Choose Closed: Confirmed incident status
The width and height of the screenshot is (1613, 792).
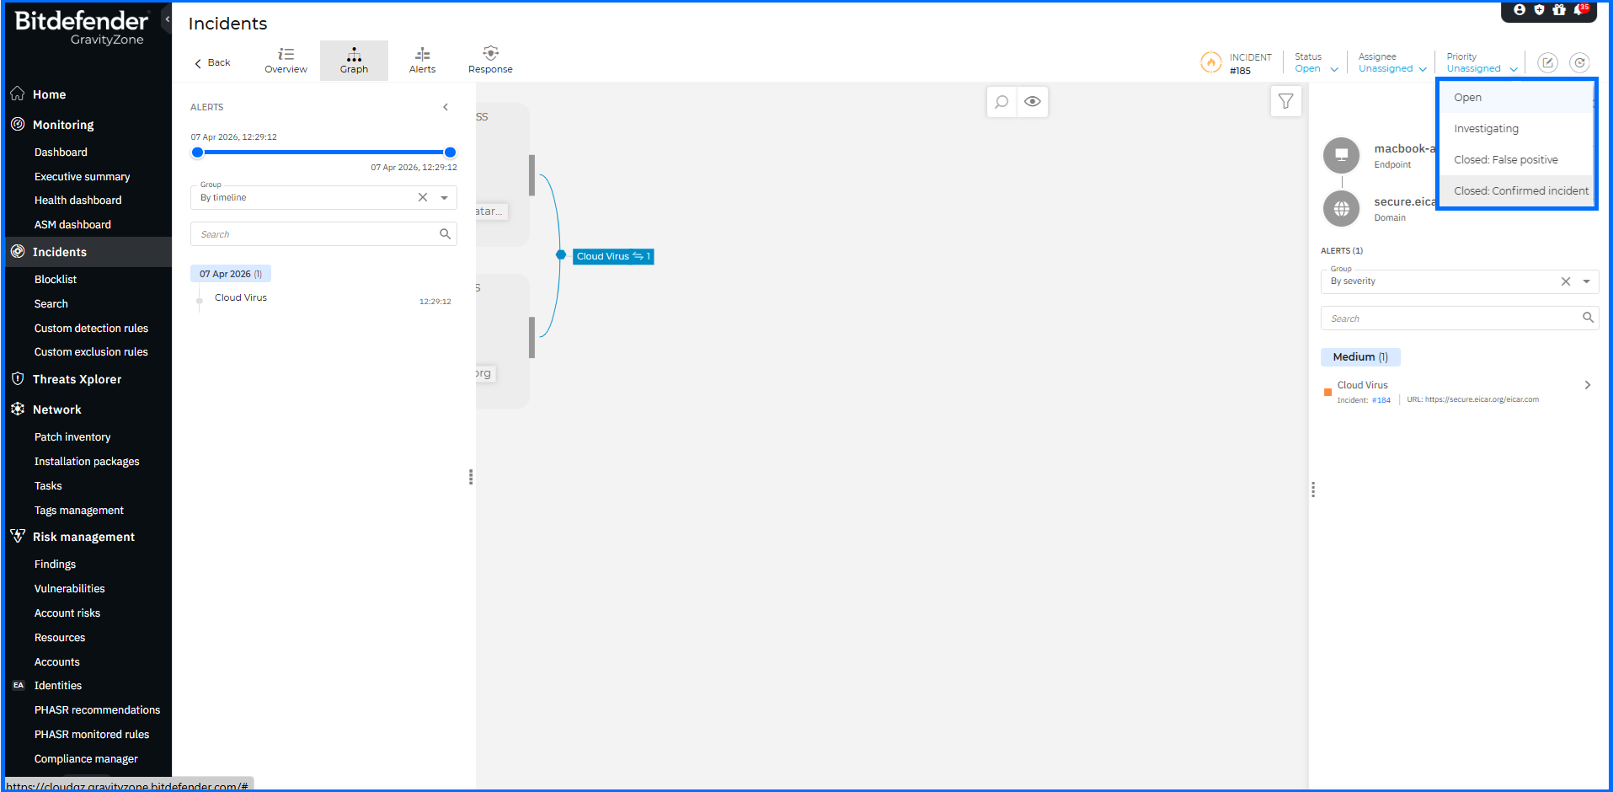pyautogui.click(x=1520, y=191)
